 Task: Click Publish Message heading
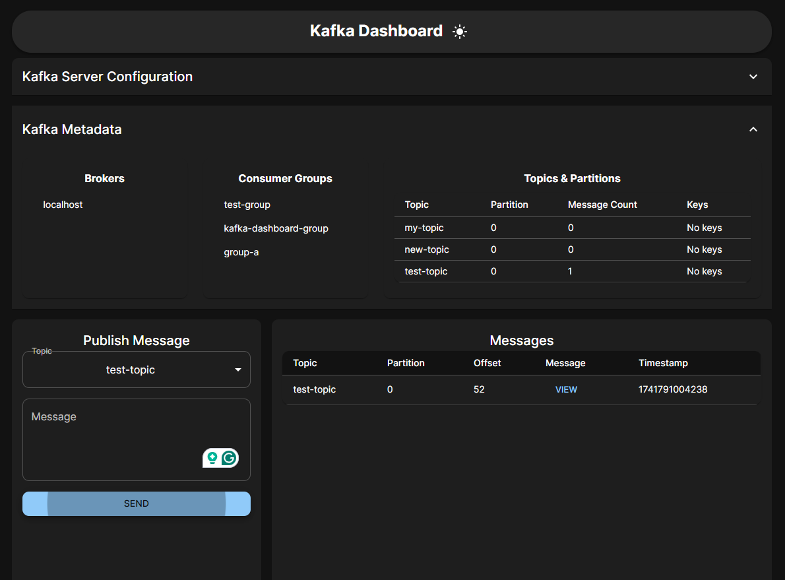coord(136,340)
